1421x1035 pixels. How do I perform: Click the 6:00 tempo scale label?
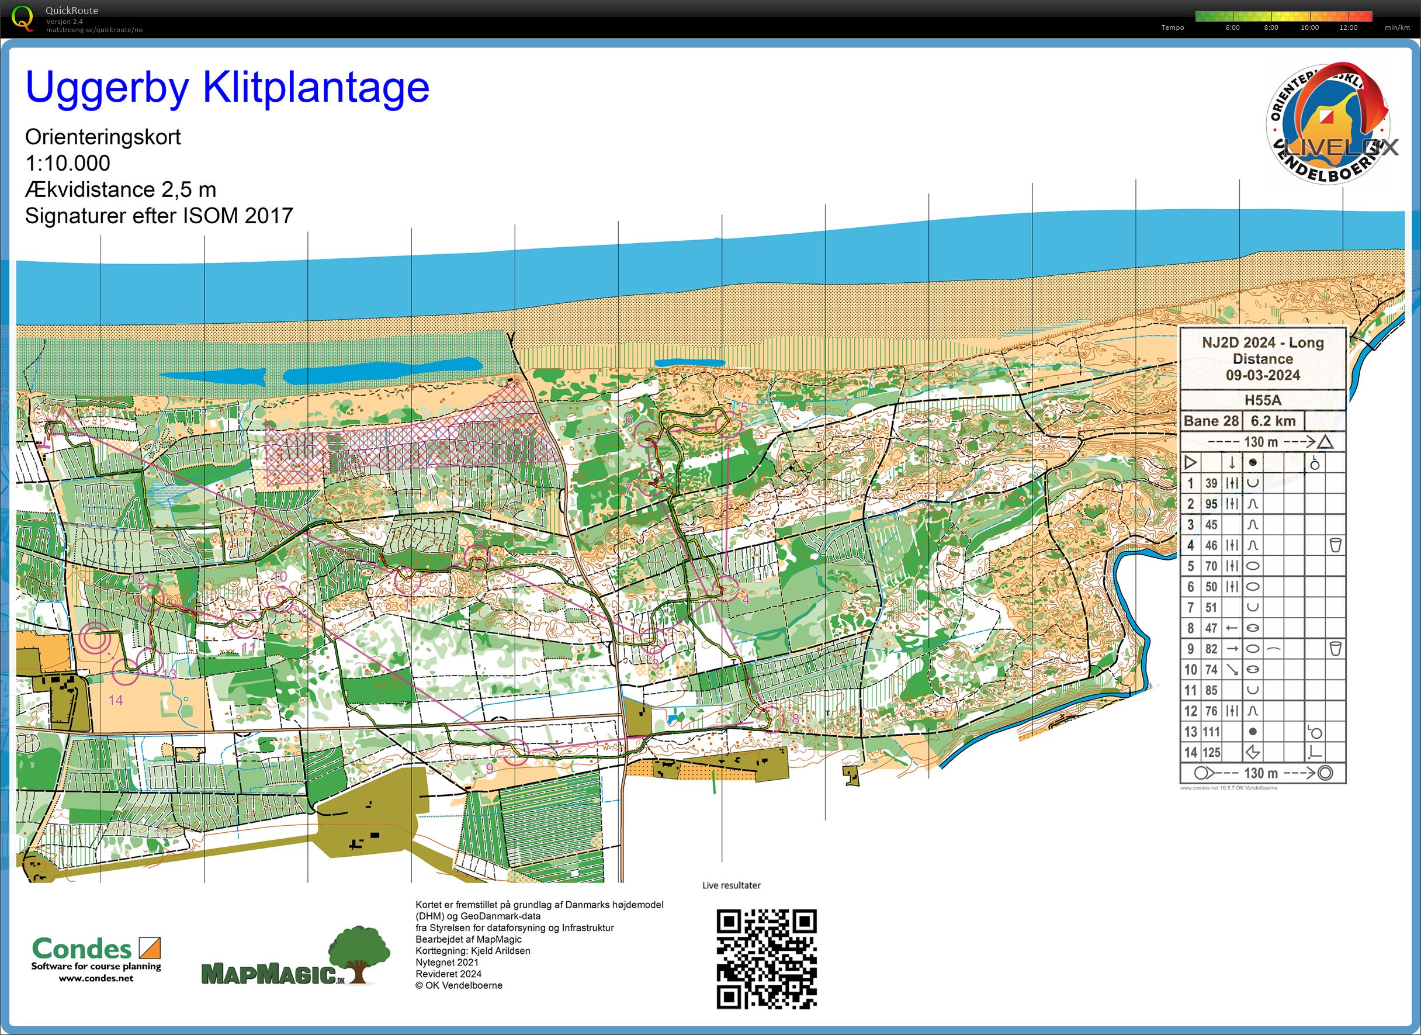pos(1232,27)
